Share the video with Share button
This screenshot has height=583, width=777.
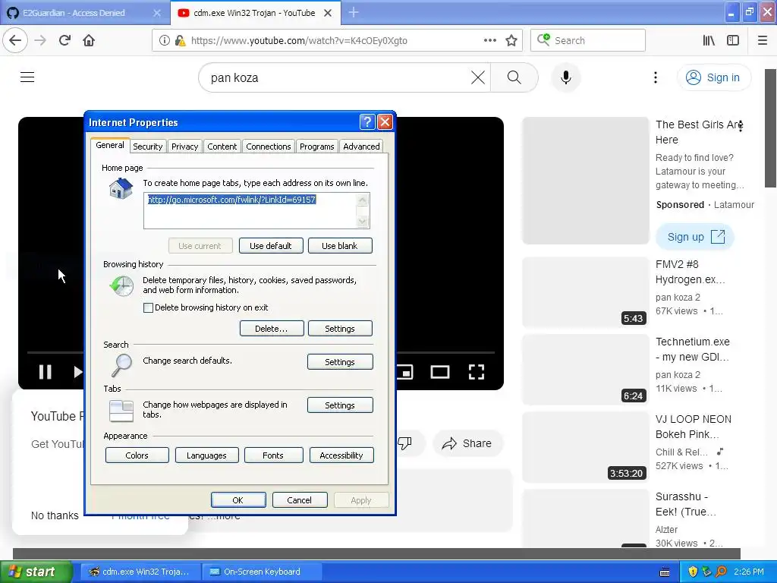point(467,443)
